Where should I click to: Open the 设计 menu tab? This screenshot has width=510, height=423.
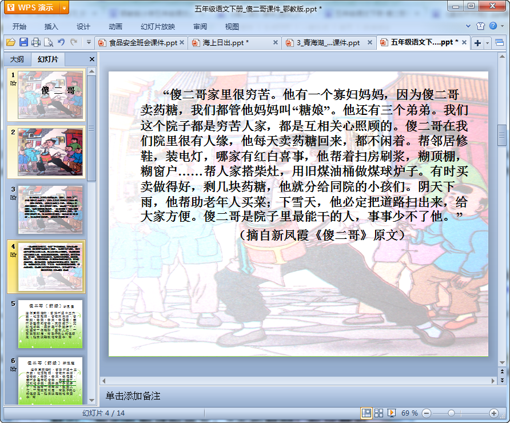83,27
